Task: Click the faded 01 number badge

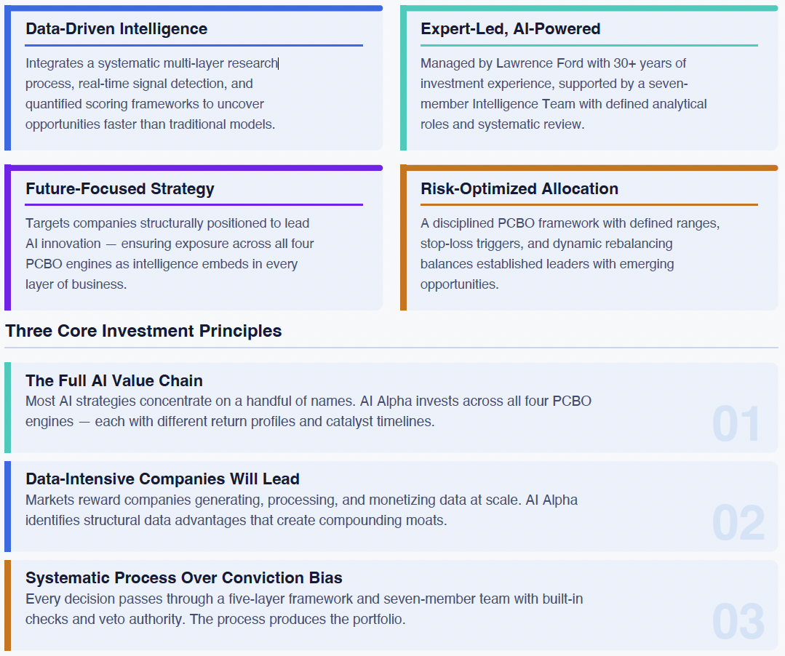Action: click(736, 425)
